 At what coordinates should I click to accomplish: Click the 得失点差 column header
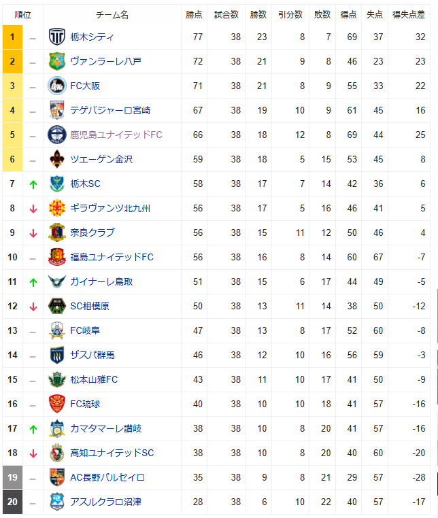click(x=409, y=14)
